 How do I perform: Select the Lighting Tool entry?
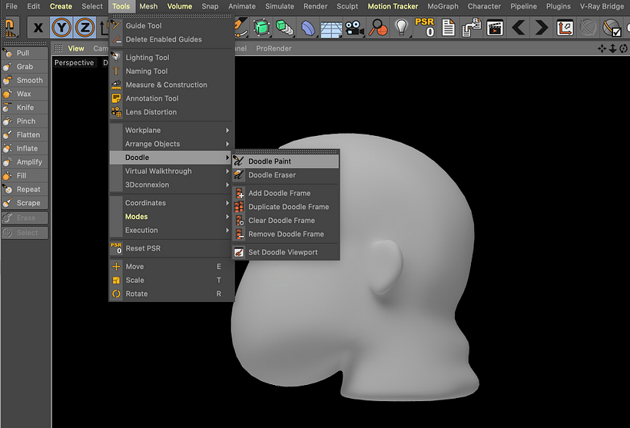point(172,58)
